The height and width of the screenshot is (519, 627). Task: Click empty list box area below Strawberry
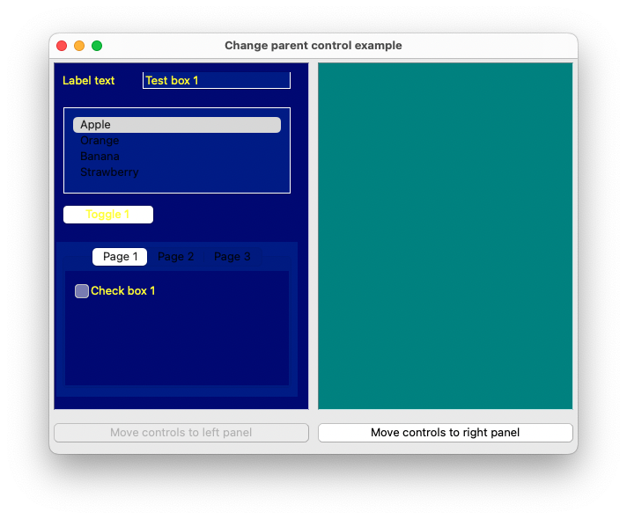(x=176, y=185)
